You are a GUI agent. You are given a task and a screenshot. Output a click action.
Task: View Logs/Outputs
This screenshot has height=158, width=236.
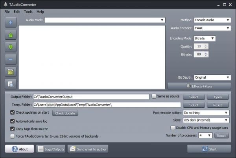click(51, 149)
